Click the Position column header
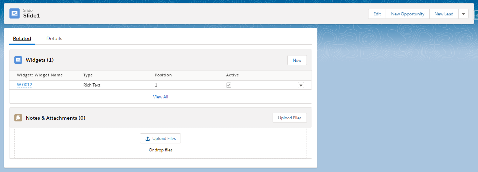This screenshot has width=478, height=172. 163,75
